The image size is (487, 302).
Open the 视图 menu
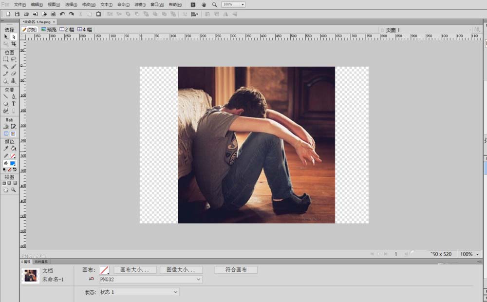54,5
